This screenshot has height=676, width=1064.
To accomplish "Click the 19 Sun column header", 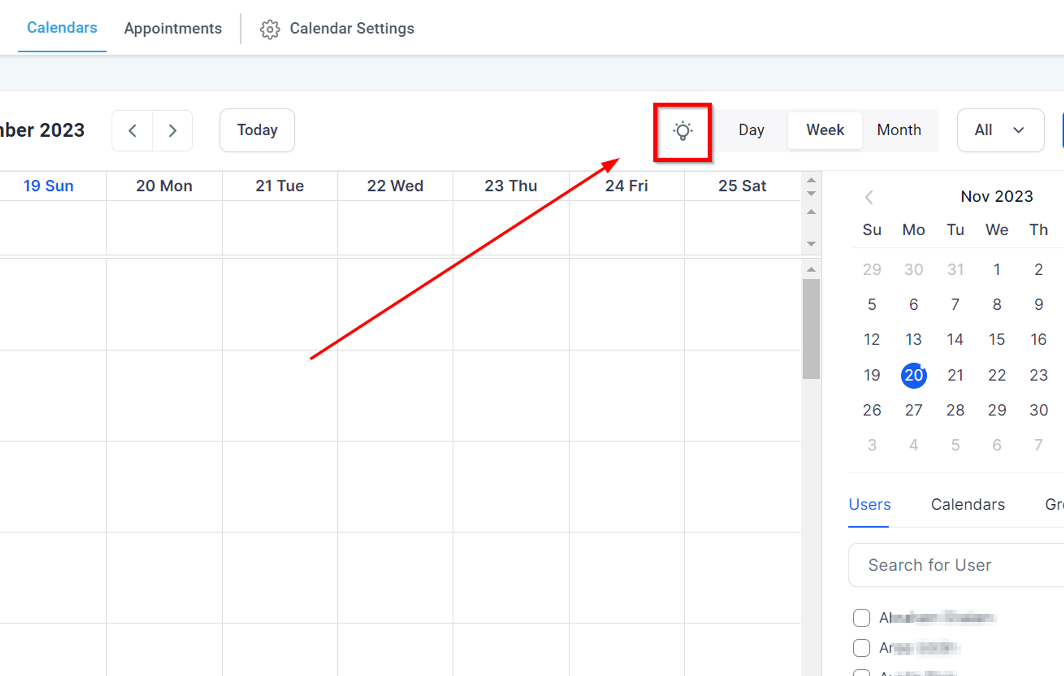I will coord(48,186).
